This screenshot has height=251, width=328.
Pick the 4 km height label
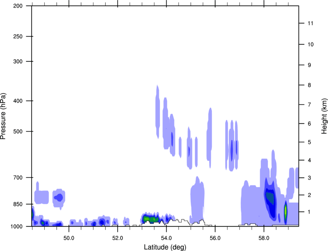point(309,160)
